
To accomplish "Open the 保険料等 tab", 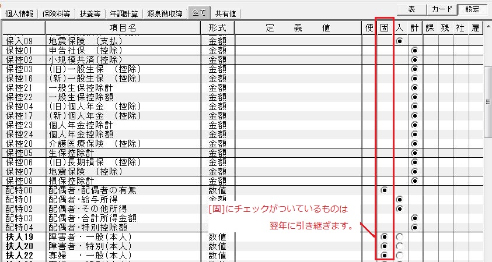I will [x=60, y=13].
